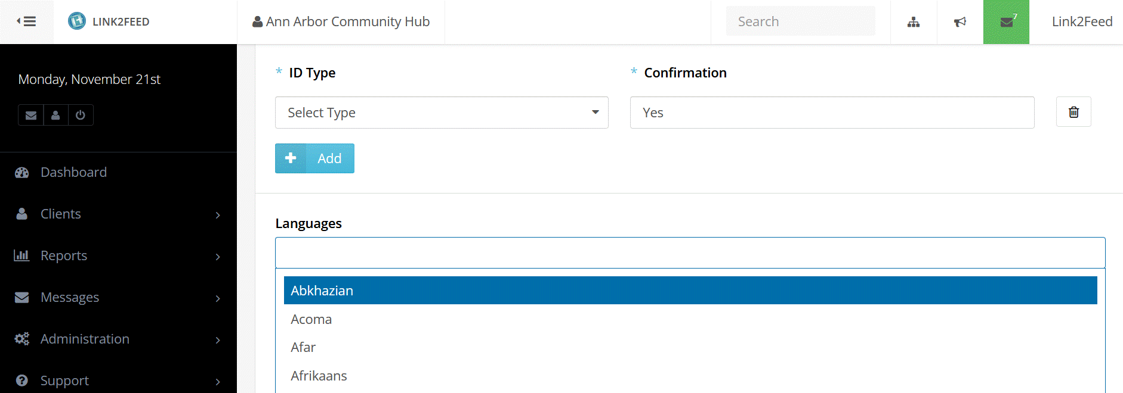Select Afrikaans from the languages list
The height and width of the screenshot is (393, 1123).
(319, 376)
